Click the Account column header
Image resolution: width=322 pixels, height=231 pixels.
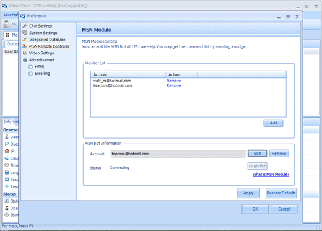point(128,74)
